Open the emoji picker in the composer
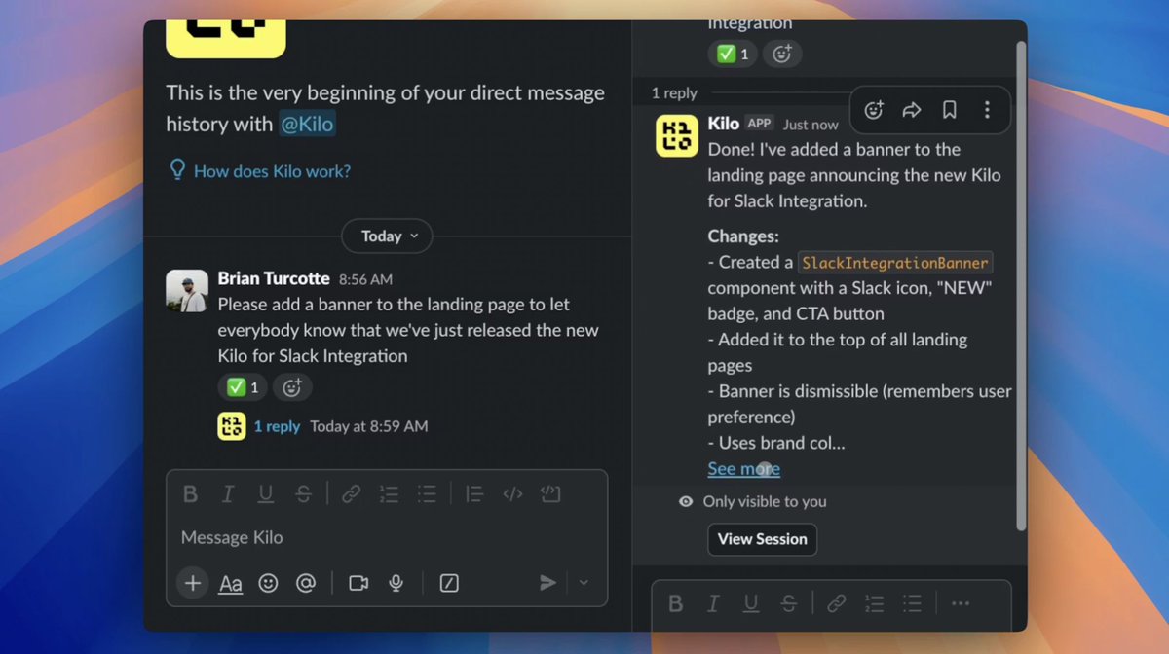The image size is (1169, 654). (x=268, y=583)
